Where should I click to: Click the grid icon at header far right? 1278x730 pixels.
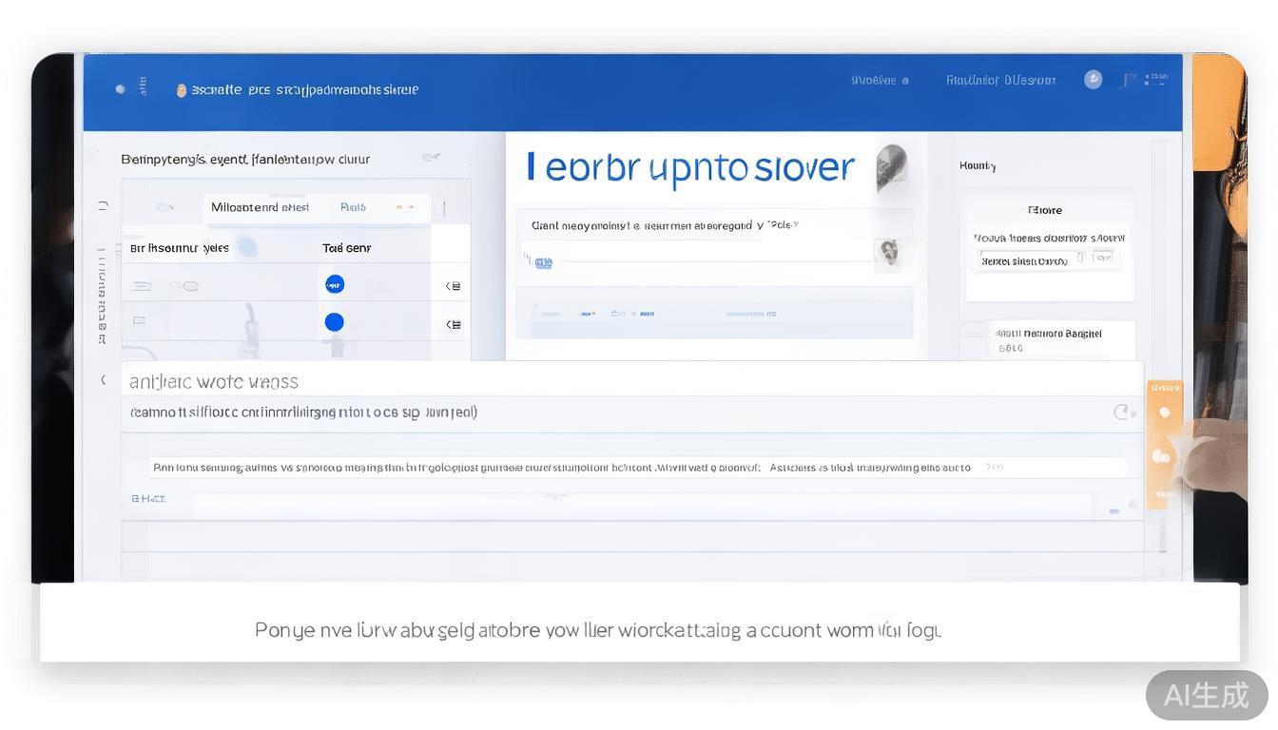1155,80
